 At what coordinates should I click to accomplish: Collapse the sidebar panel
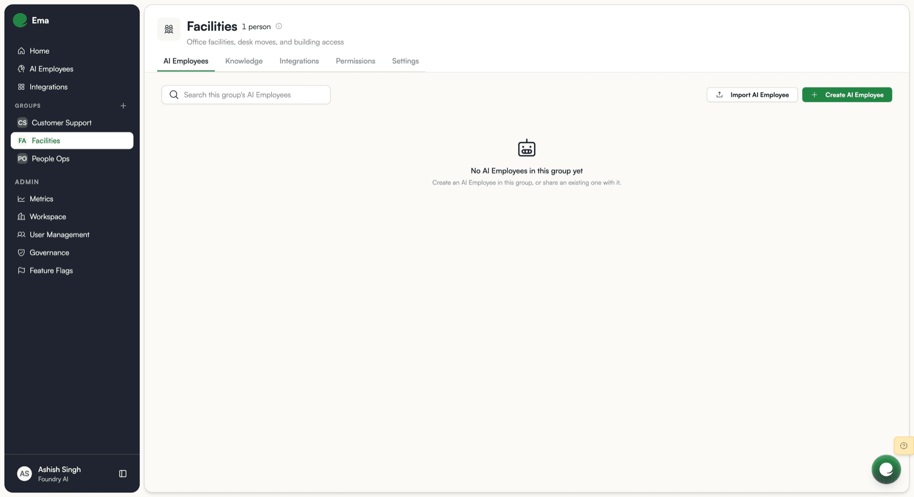pos(123,474)
